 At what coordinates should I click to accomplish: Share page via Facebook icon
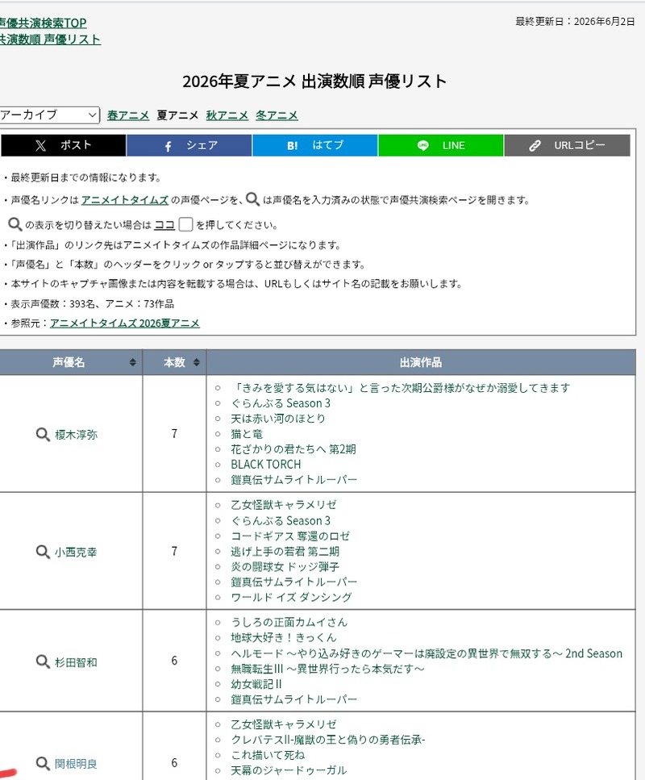tap(168, 146)
